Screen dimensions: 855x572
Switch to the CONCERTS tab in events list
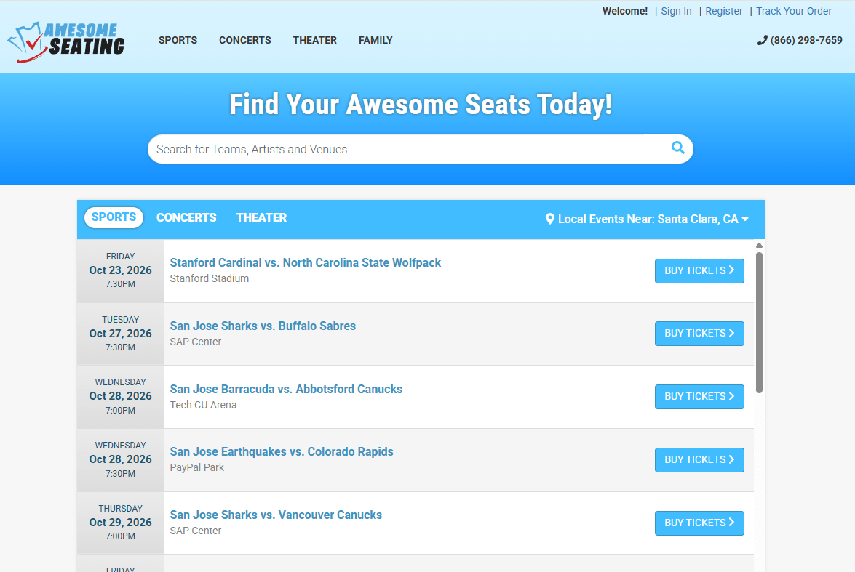186,218
